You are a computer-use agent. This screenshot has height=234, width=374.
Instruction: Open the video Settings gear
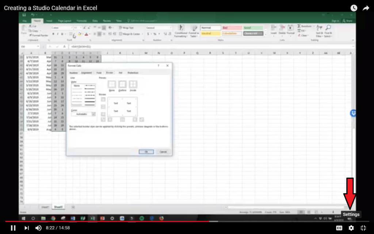click(x=351, y=228)
